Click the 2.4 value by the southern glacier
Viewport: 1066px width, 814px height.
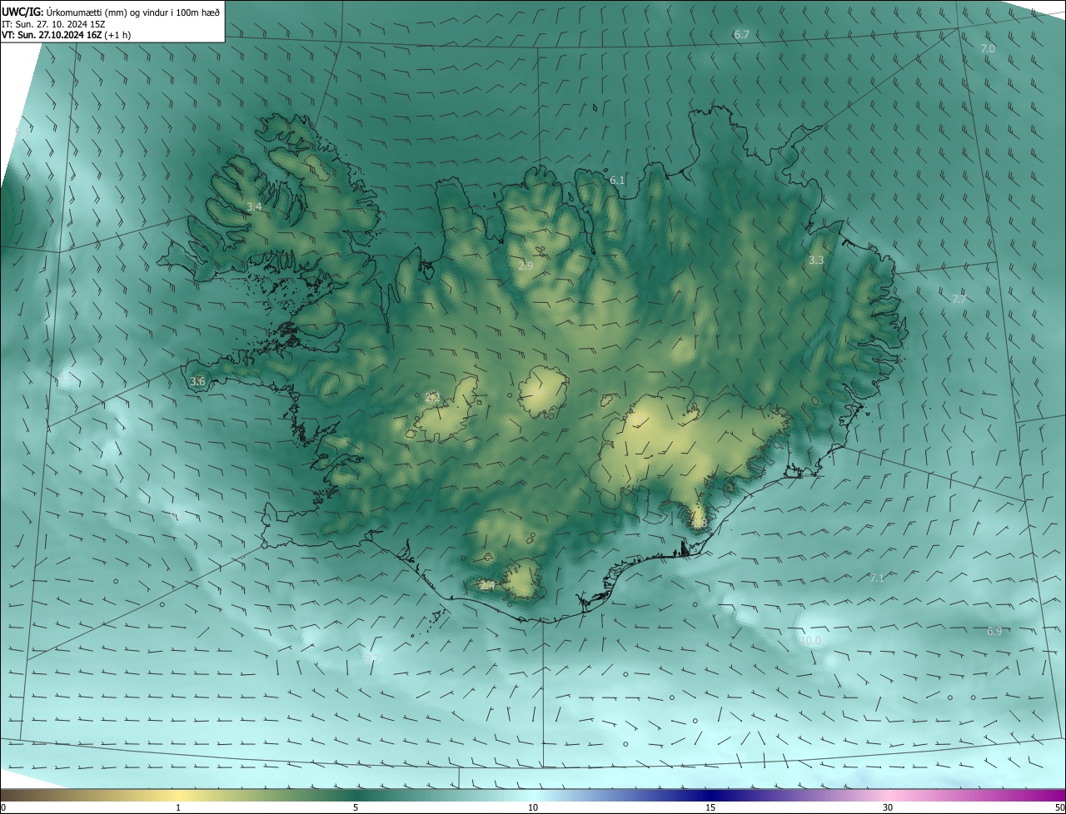pos(488,586)
